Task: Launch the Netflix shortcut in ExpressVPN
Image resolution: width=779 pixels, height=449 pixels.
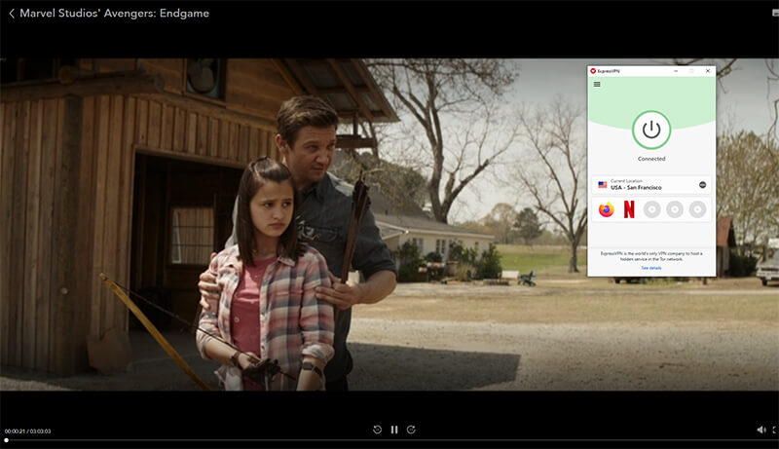Action: click(629, 209)
